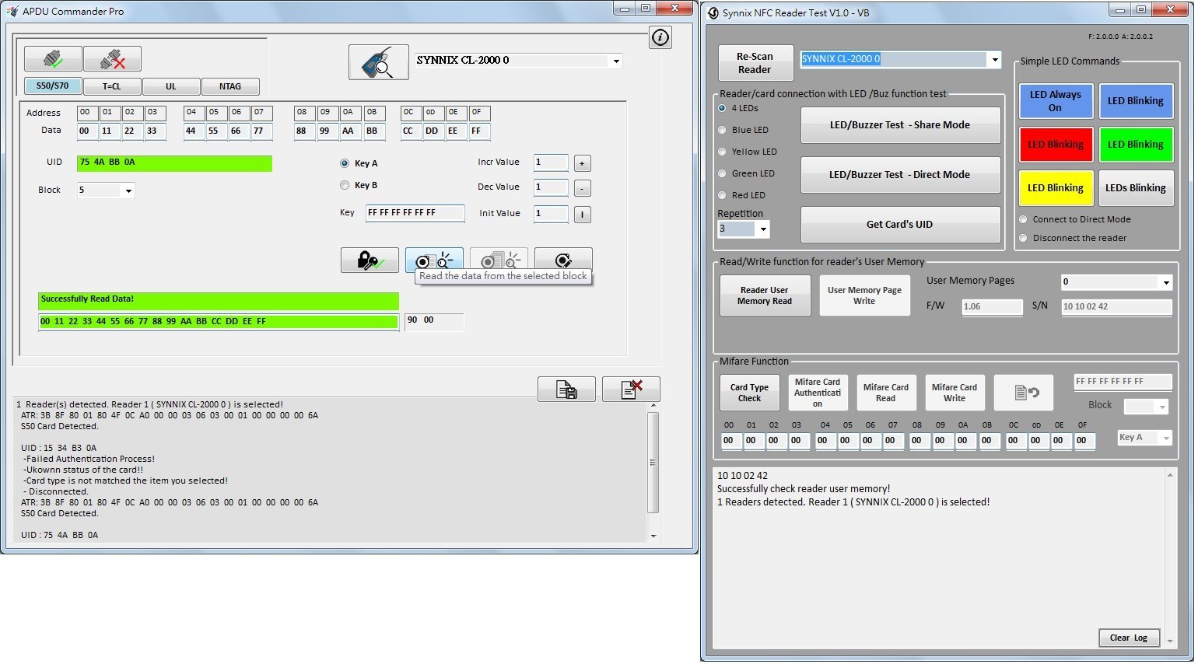Select the Key A radio in APDU Commander
This screenshot has width=1198, height=664.
(x=345, y=163)
